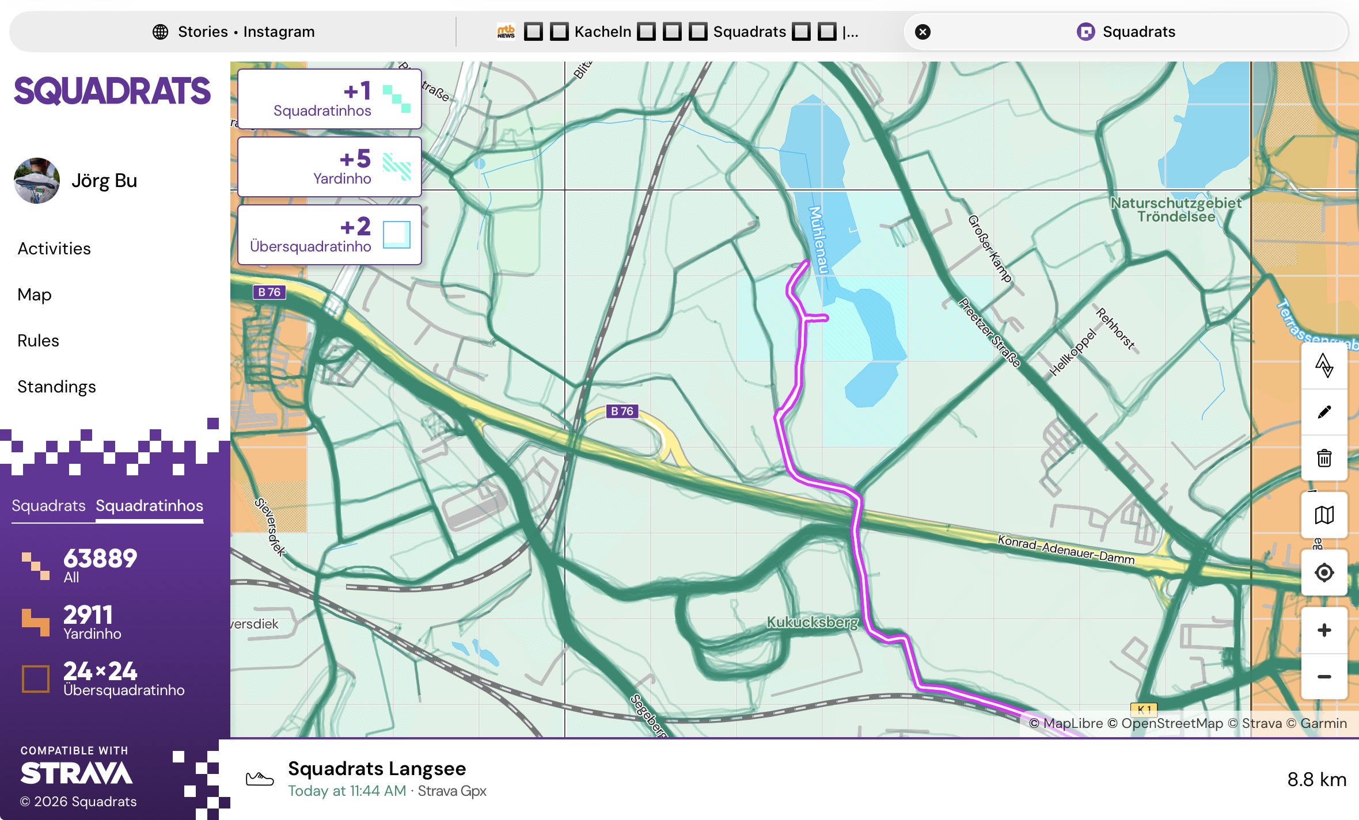The height and width of the screenshot is (820, 1359).
Task: Select the Squadratinhos stats tab
Action: point(149,506)
